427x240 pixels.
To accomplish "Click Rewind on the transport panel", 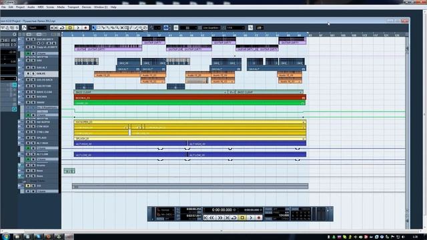I will click(x=212, y=218).
